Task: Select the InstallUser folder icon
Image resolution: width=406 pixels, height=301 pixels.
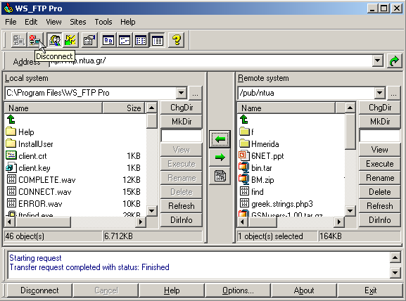Action: [11, 143]
